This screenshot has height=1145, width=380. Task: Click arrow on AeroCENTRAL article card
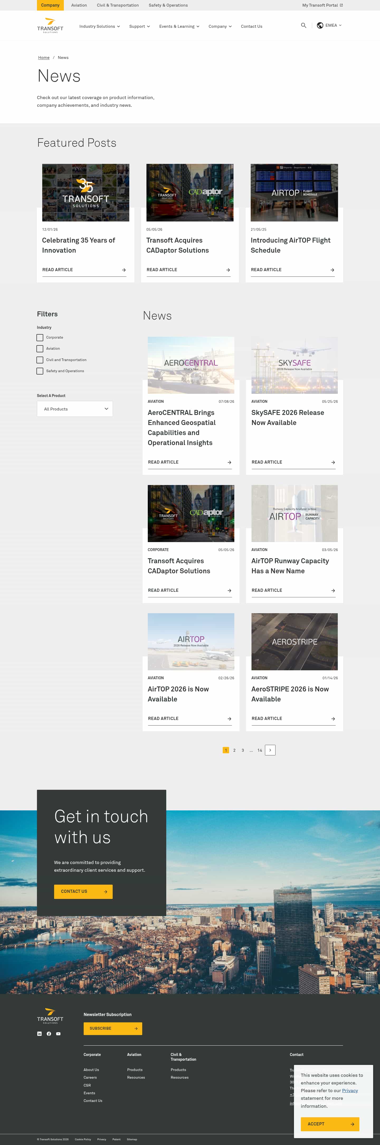(230, 462)
